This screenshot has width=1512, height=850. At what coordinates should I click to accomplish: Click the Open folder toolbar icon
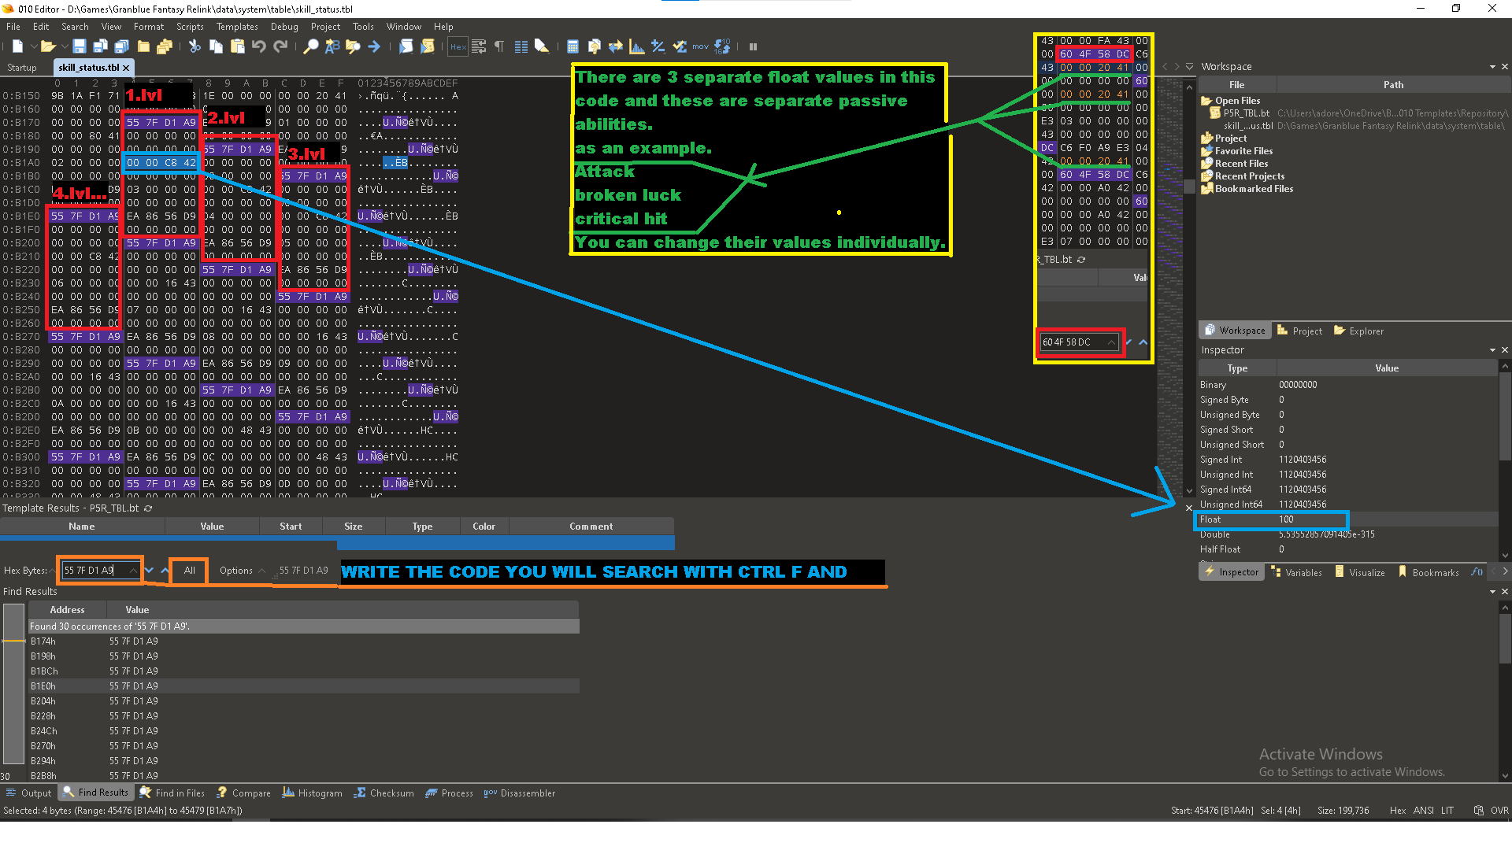point(47,46)
